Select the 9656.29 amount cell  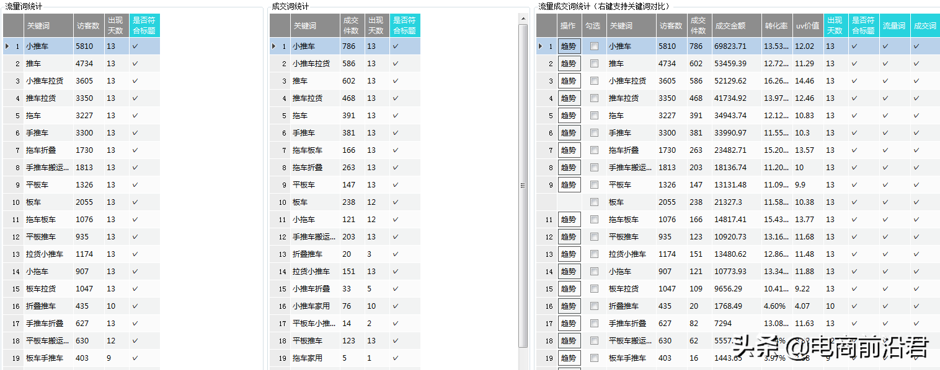coord(737,289)
